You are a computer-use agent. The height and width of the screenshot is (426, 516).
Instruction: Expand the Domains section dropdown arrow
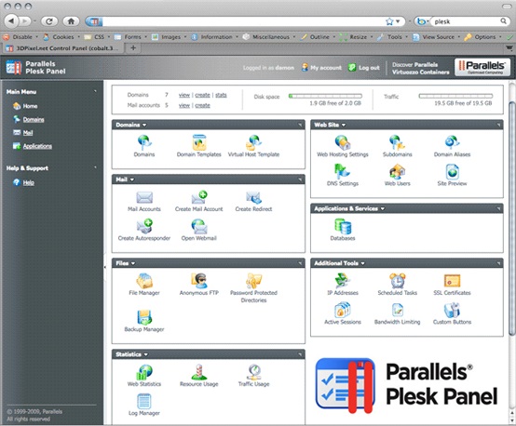tap(144, 125)
